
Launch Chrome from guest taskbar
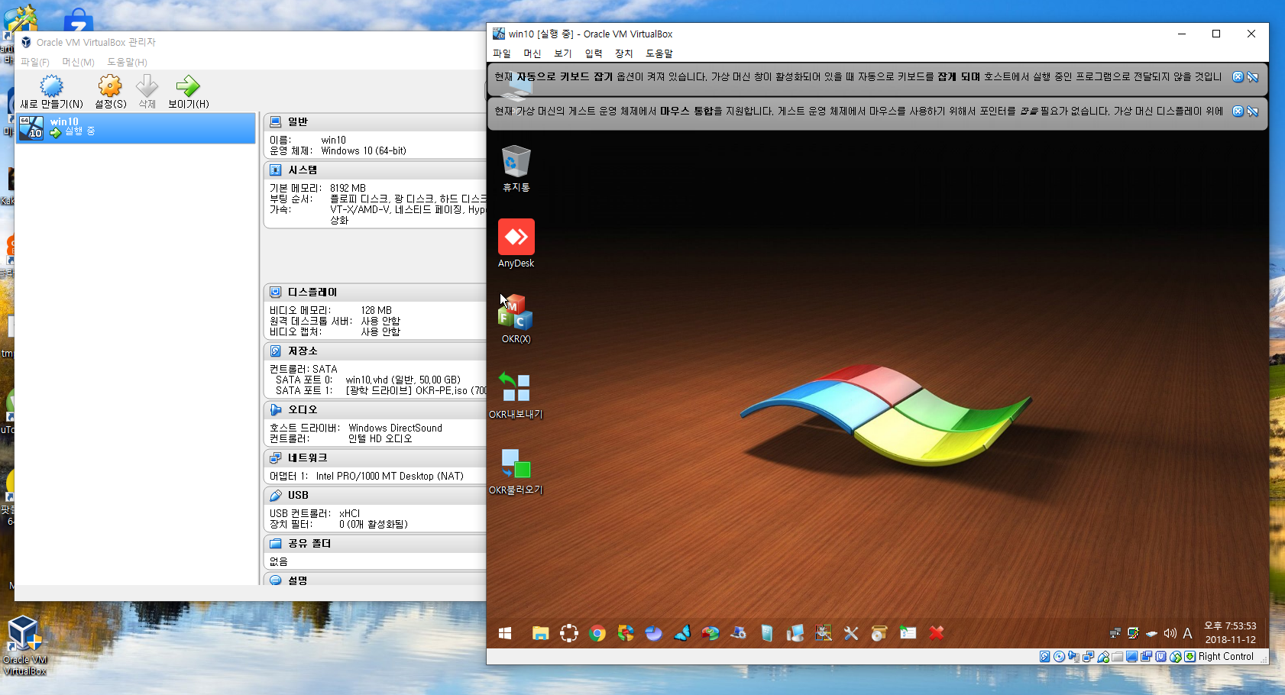point(597,633)
